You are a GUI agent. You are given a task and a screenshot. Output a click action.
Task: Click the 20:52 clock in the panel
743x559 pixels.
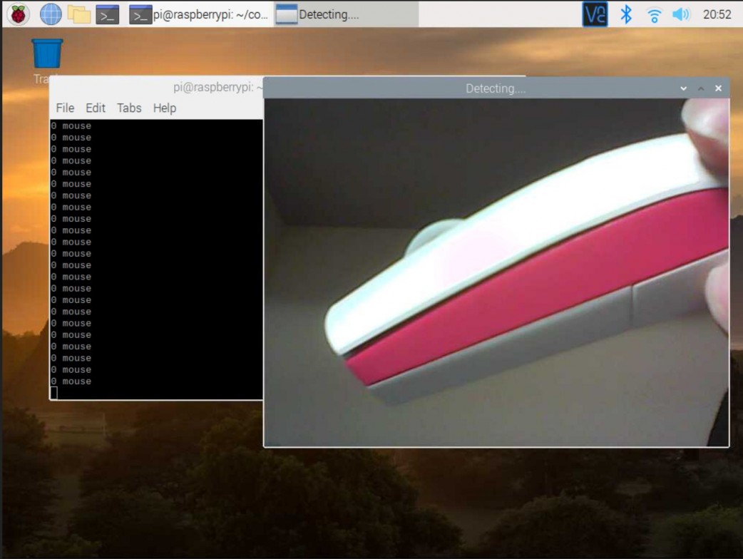tap(717, 14)
